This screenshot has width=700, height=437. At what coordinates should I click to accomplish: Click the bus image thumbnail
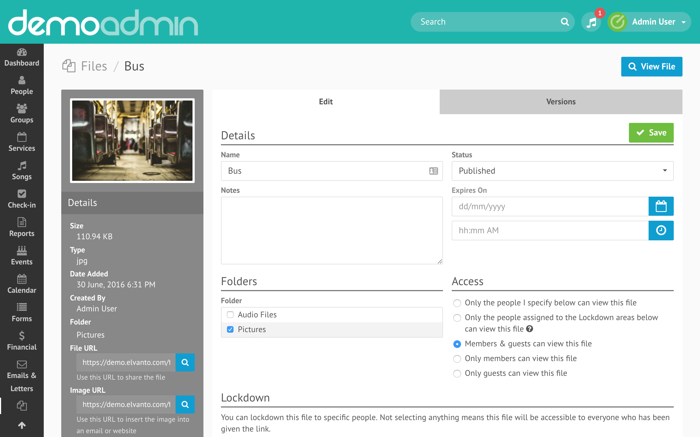(x=132, y=140)
